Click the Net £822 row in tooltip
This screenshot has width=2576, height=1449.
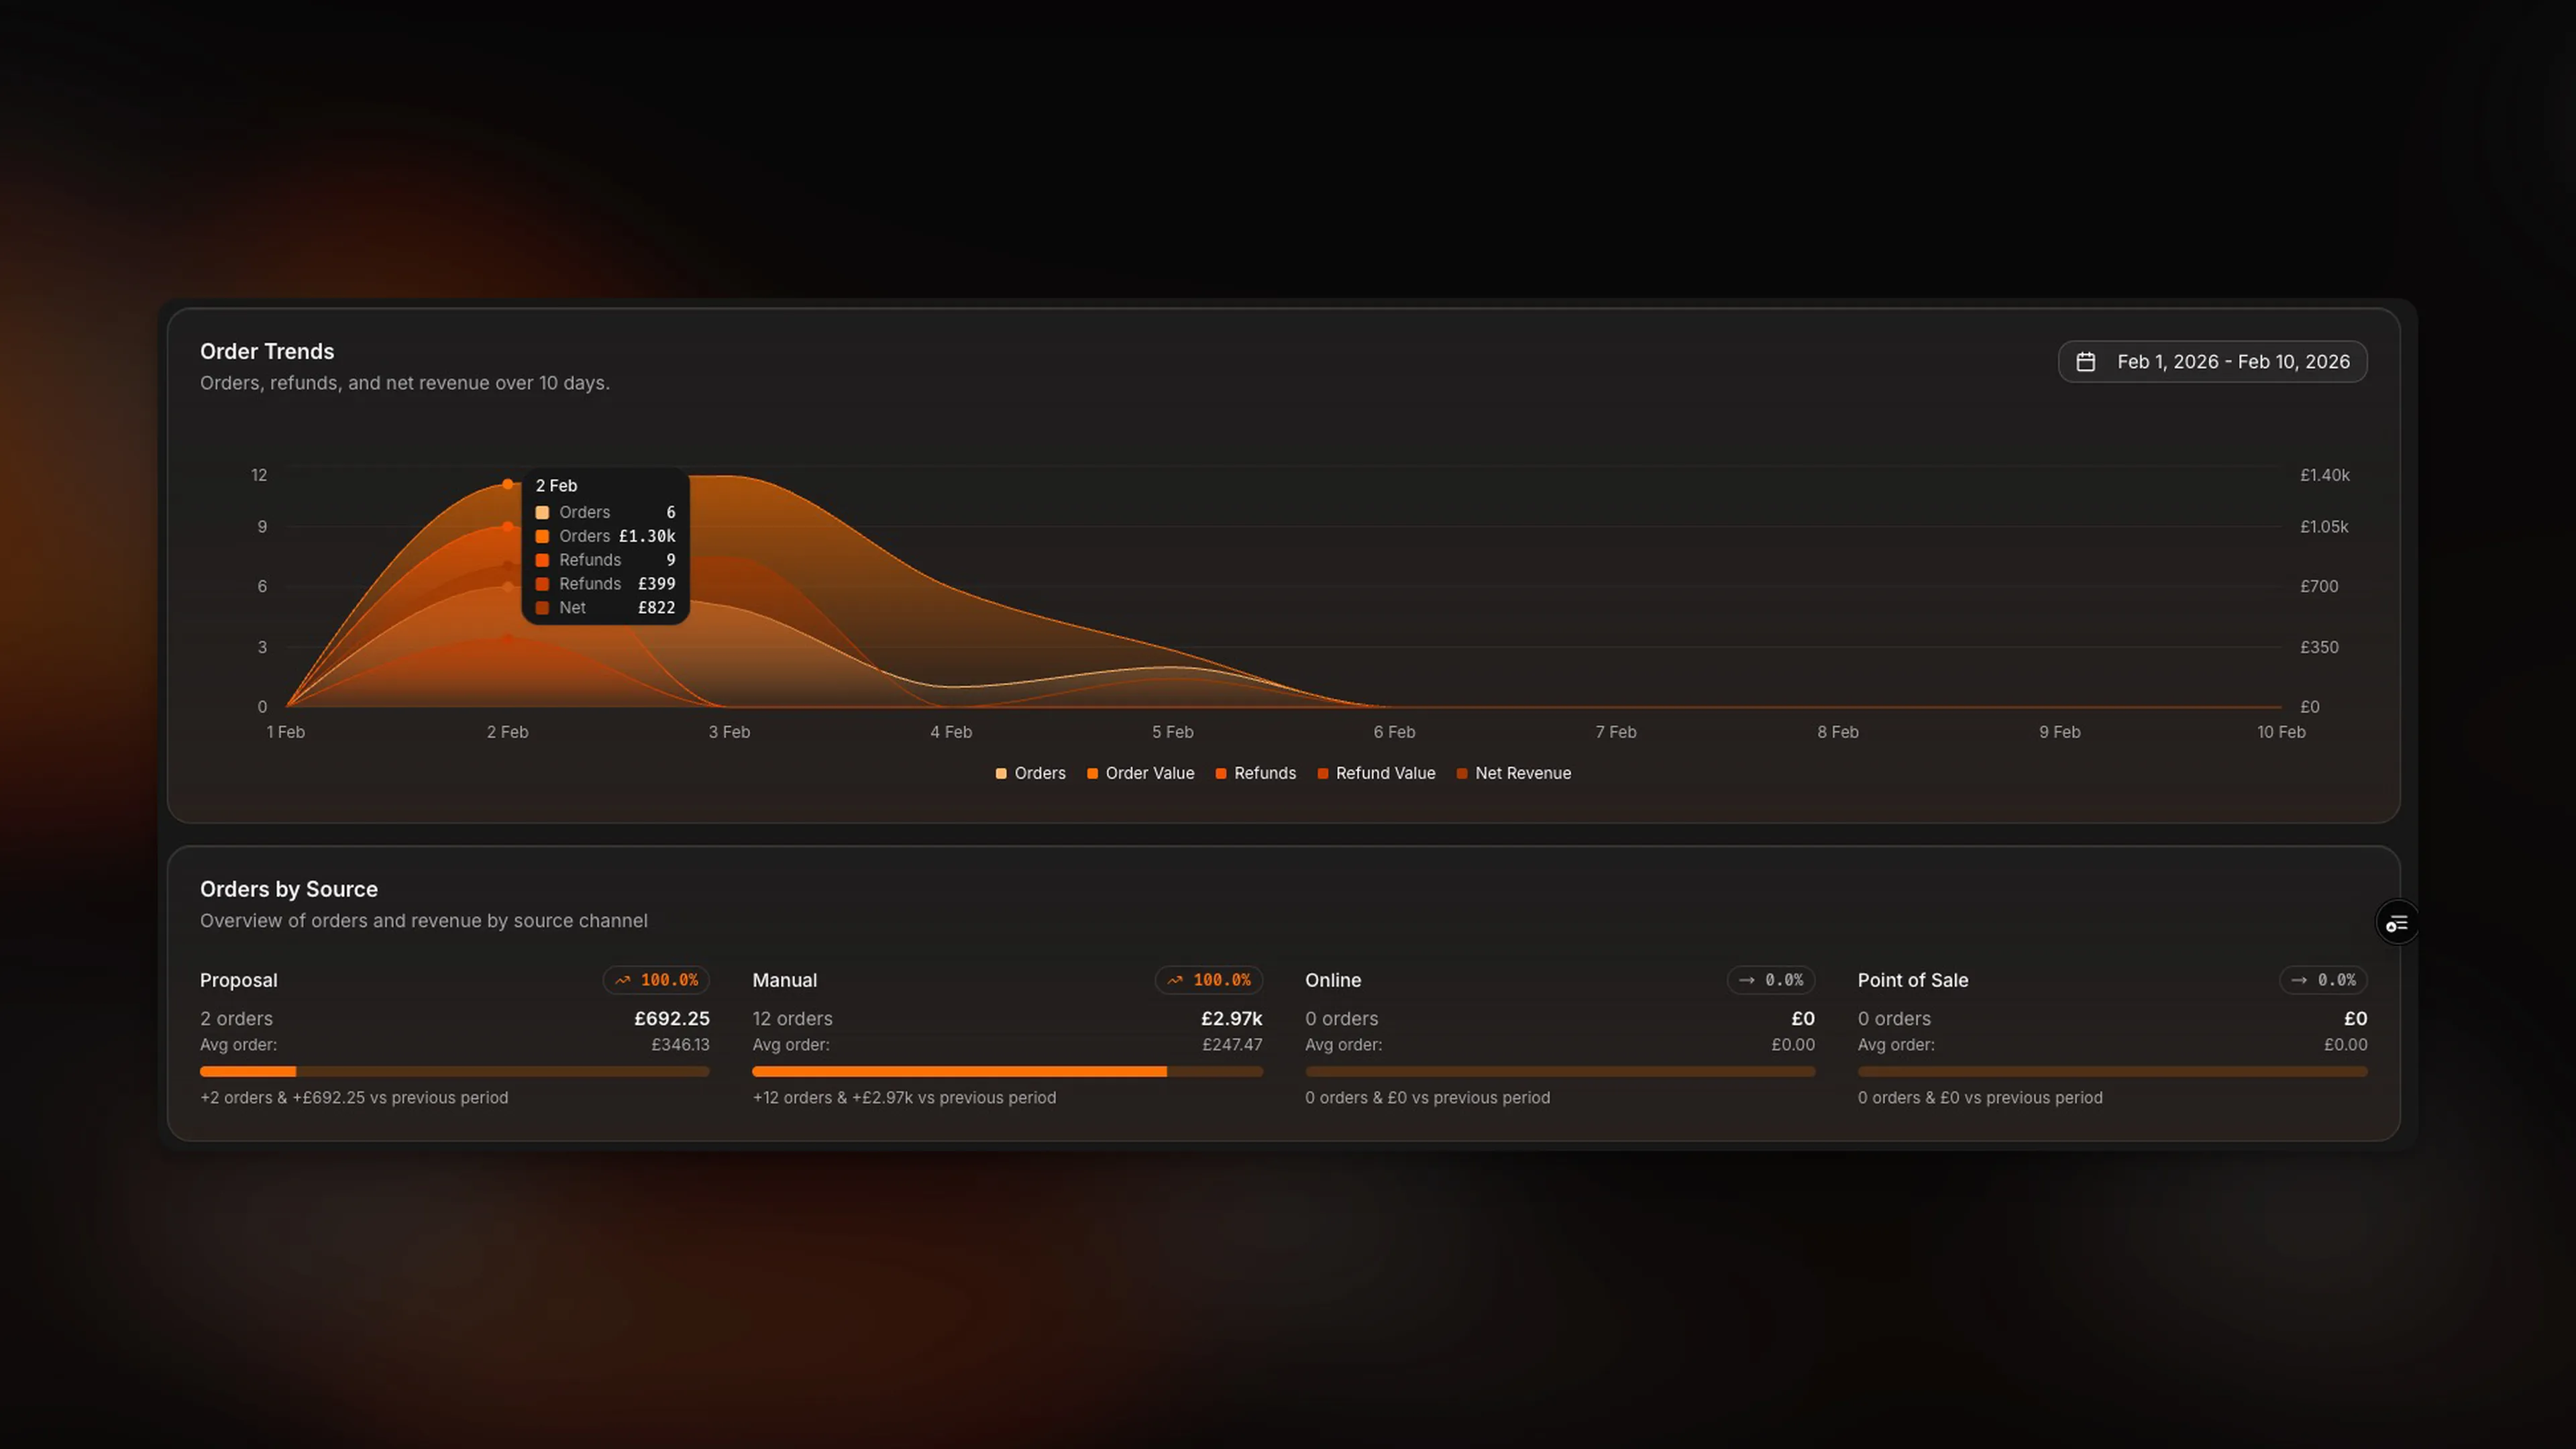pyautogui.click(x=605, y=608)
